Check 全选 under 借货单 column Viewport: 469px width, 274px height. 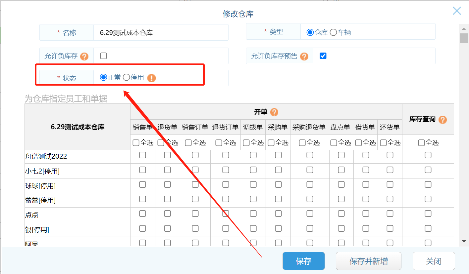tap(358, 143)
